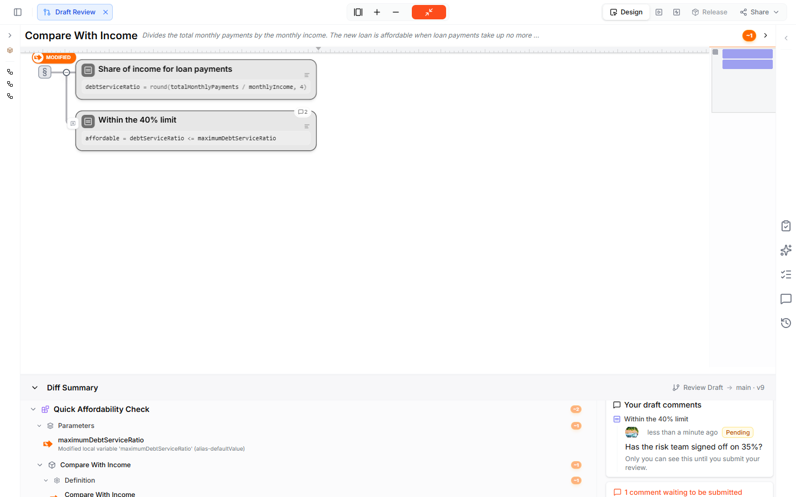Open the lightning test mode icon
The width and height of the screenshot is (796, 497).
pyautogui.click(x=677, y=12)
